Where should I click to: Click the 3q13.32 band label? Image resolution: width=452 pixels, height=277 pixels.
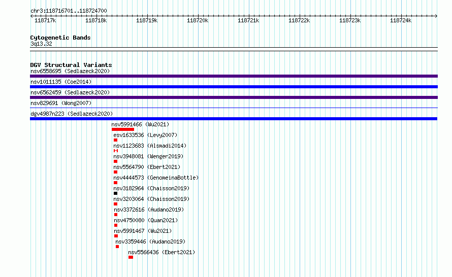(41, 44)
